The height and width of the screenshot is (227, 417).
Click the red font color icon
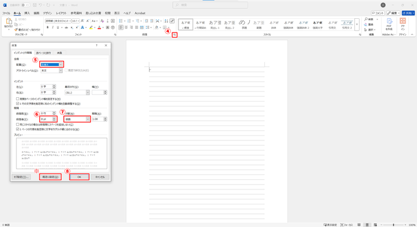[x=99, y=28]
